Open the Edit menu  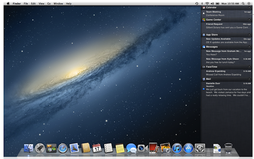[33, 3]
